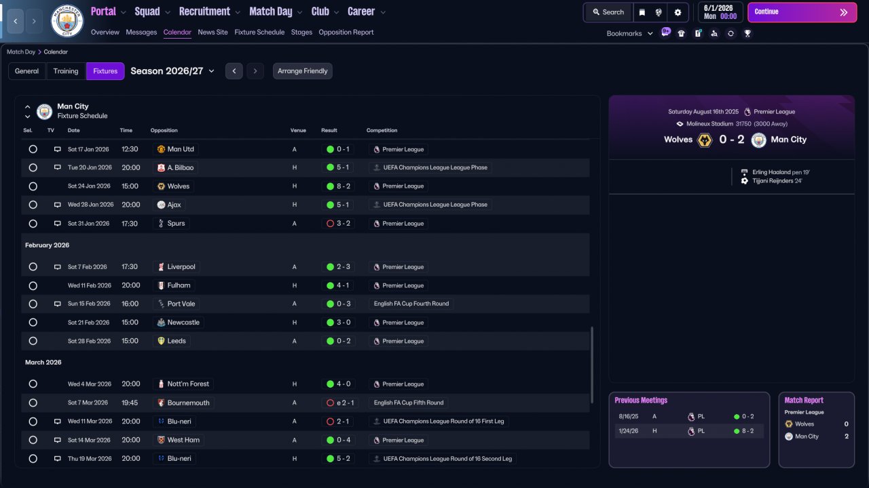Go forward with the right navigation arrow
Image resolution: width=869 pixels, height=488 pixels.
point(34,22)
